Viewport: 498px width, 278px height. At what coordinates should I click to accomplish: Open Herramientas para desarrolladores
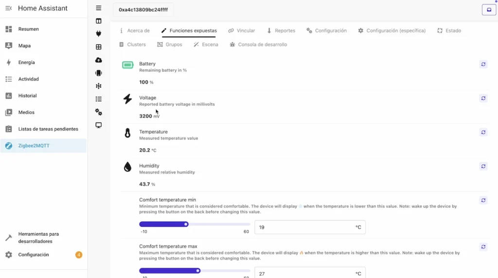pos(38,238)
